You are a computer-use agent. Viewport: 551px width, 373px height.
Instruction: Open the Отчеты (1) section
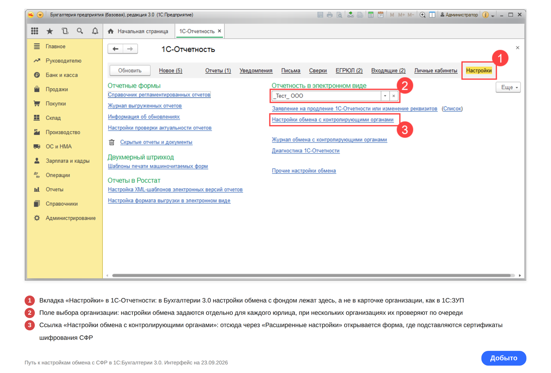click(218, 71)
